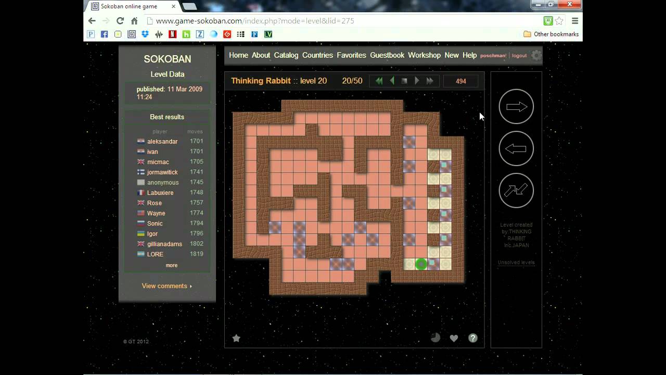666x375 pixels.
Task: Open the Countries menu item
Action: click(317, 55)
